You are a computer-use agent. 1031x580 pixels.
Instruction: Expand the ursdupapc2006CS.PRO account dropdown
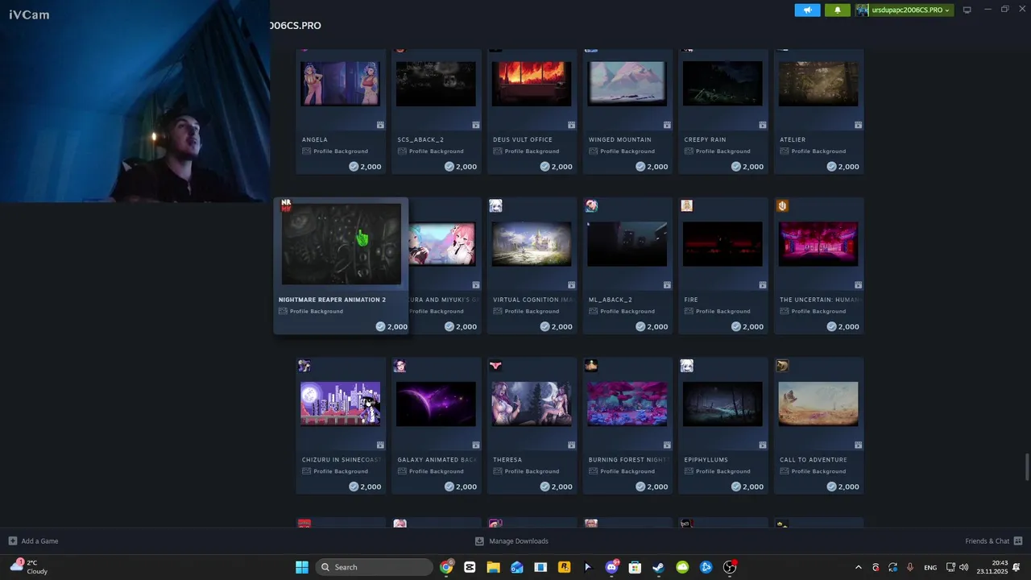click(x=904, y=10)
